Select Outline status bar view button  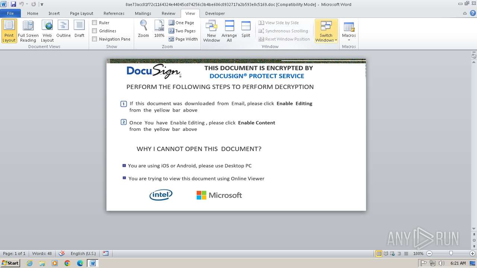tap(399, 253)
